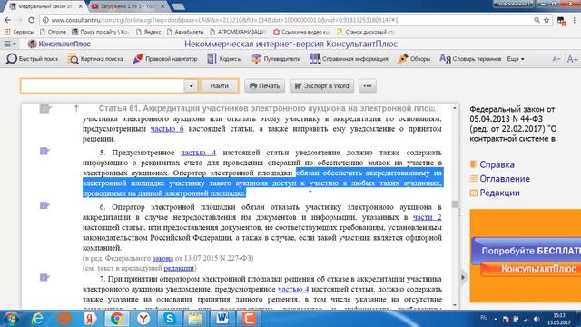The height and width of the screenshot is (327, 581).
Task: Open Правовой навигатор
Action: tap(165, 59)
